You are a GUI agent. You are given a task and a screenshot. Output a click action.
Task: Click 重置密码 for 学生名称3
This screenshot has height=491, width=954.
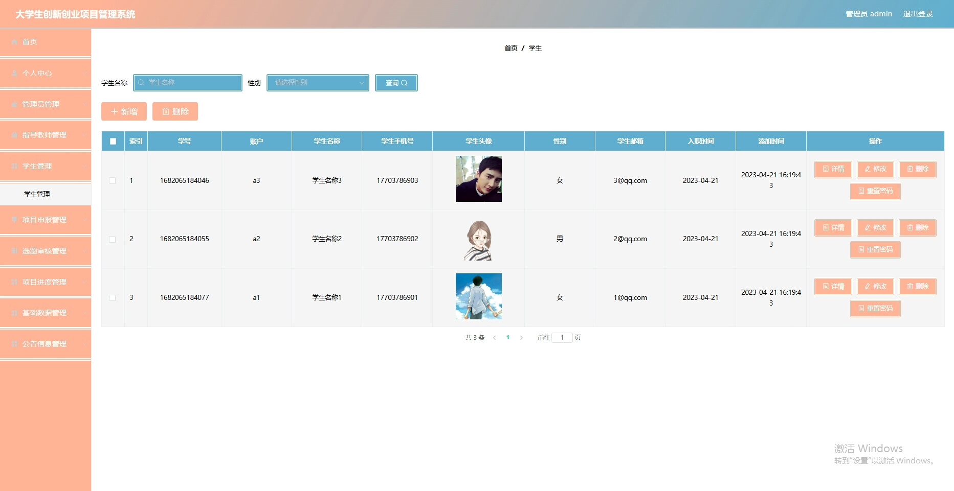[x=875, y=191]
